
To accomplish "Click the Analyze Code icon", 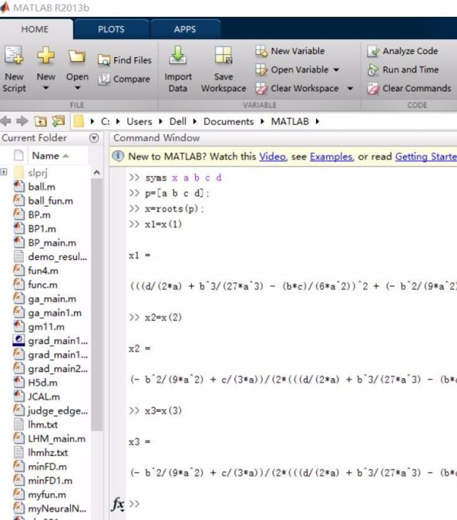I will [373, 51].
